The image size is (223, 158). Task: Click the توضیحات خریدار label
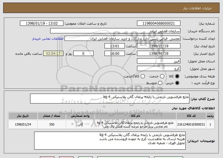click(x=201, y=141)
